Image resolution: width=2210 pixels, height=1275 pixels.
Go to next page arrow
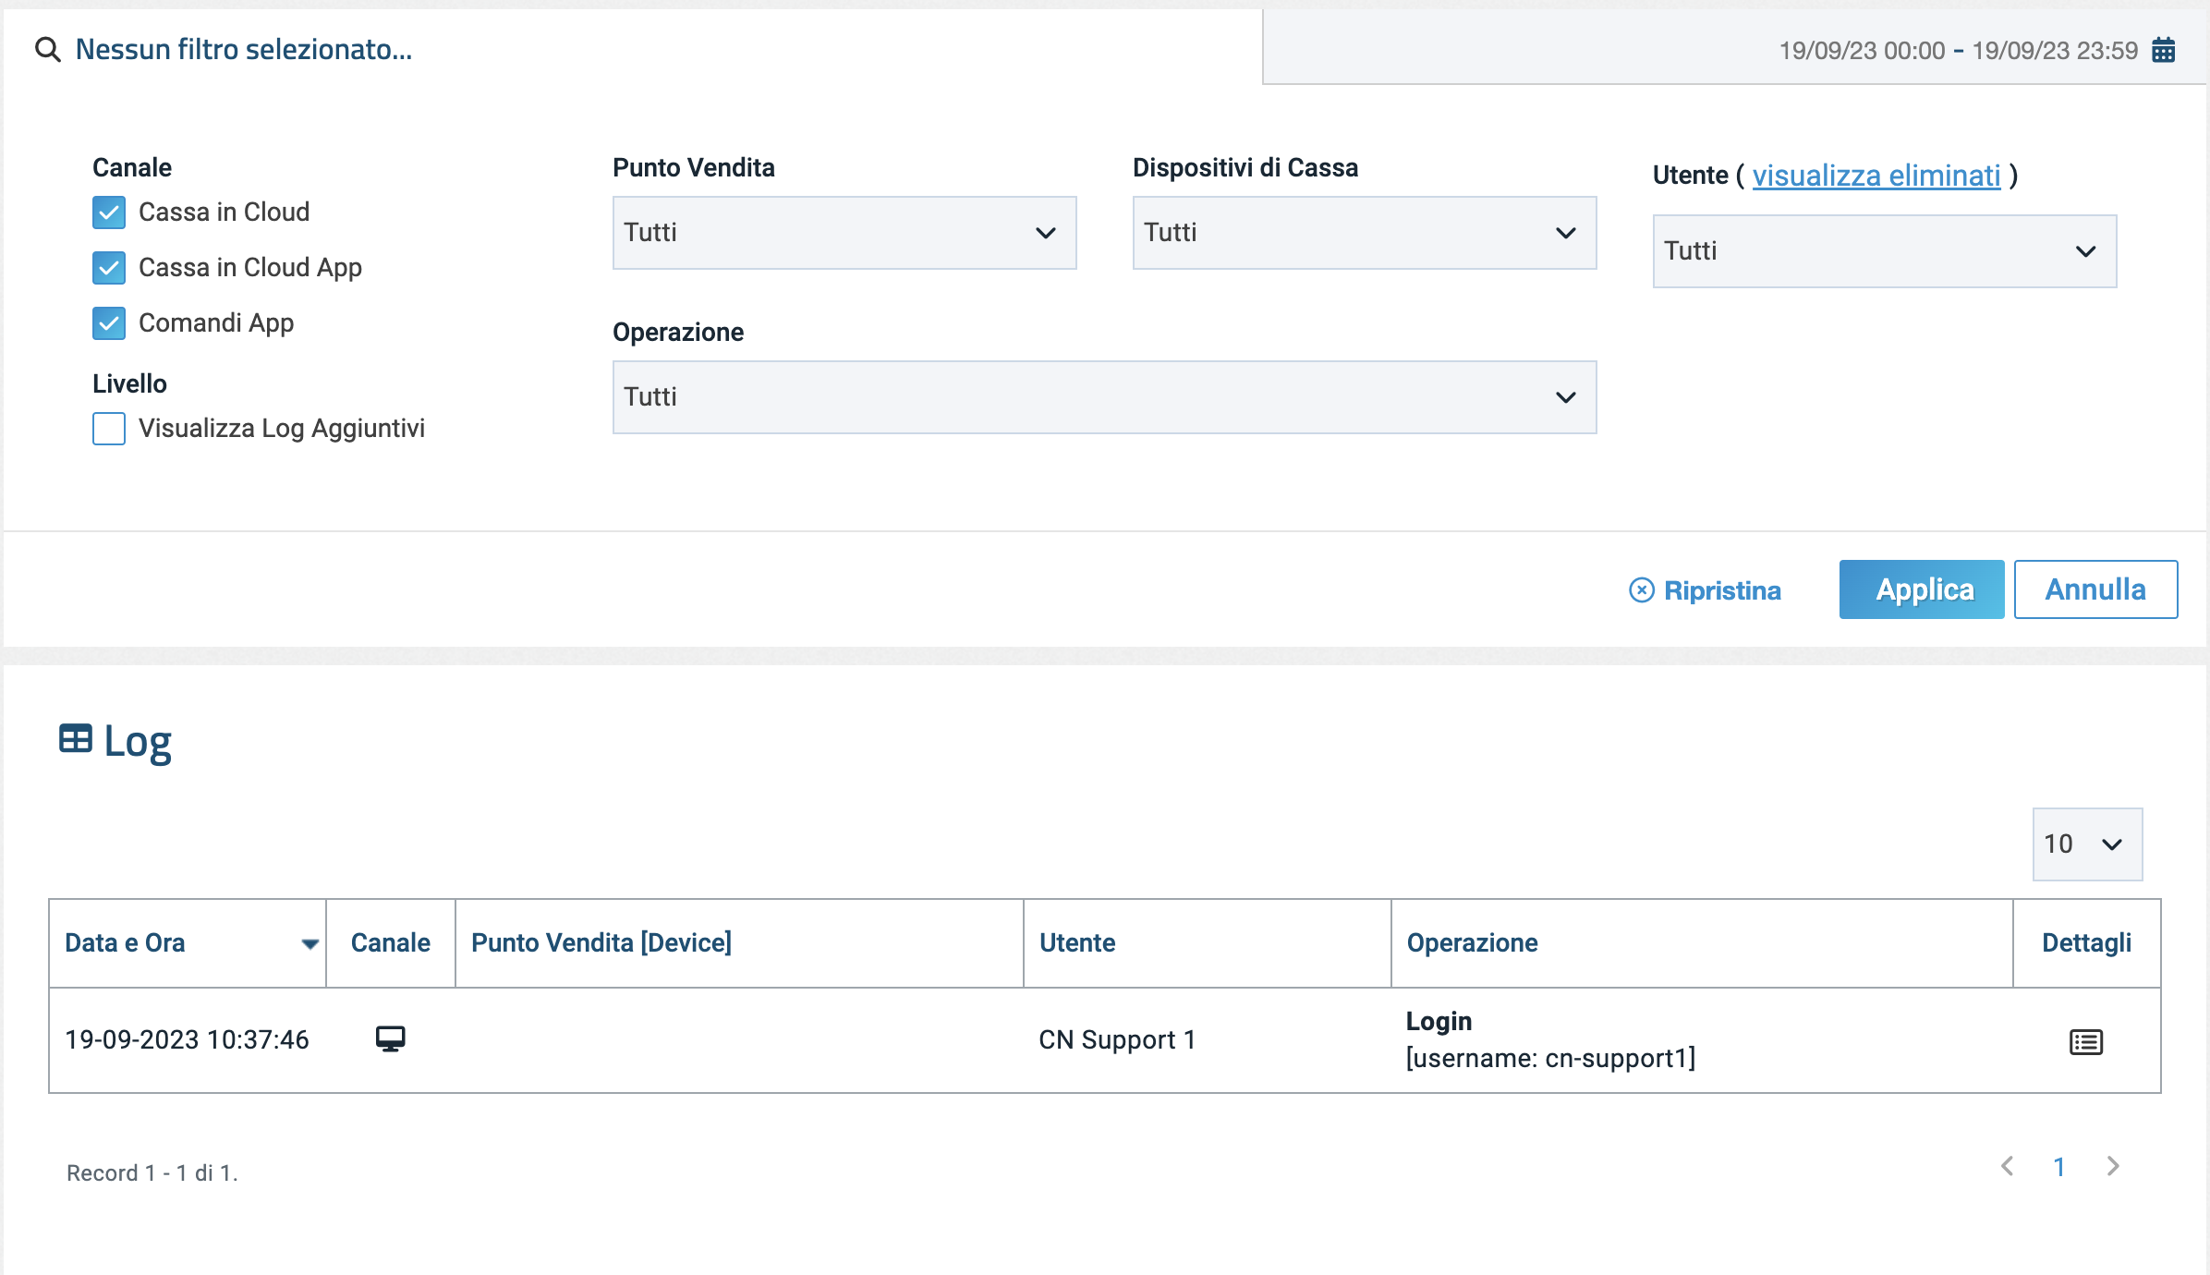pos(2113,1166)
